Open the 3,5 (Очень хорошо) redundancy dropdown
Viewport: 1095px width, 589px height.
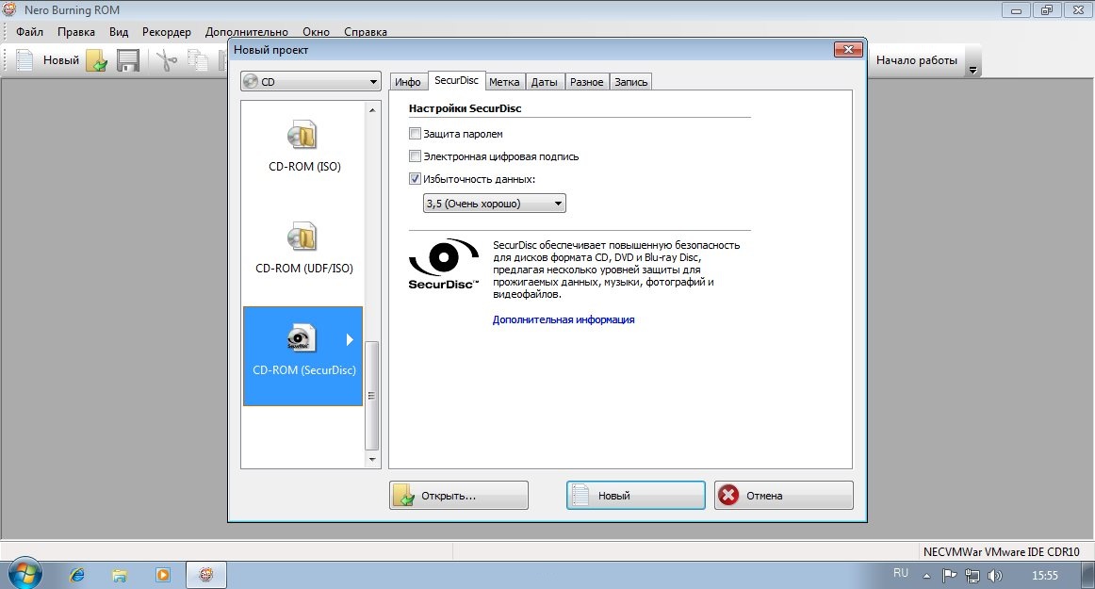[495, 204]
